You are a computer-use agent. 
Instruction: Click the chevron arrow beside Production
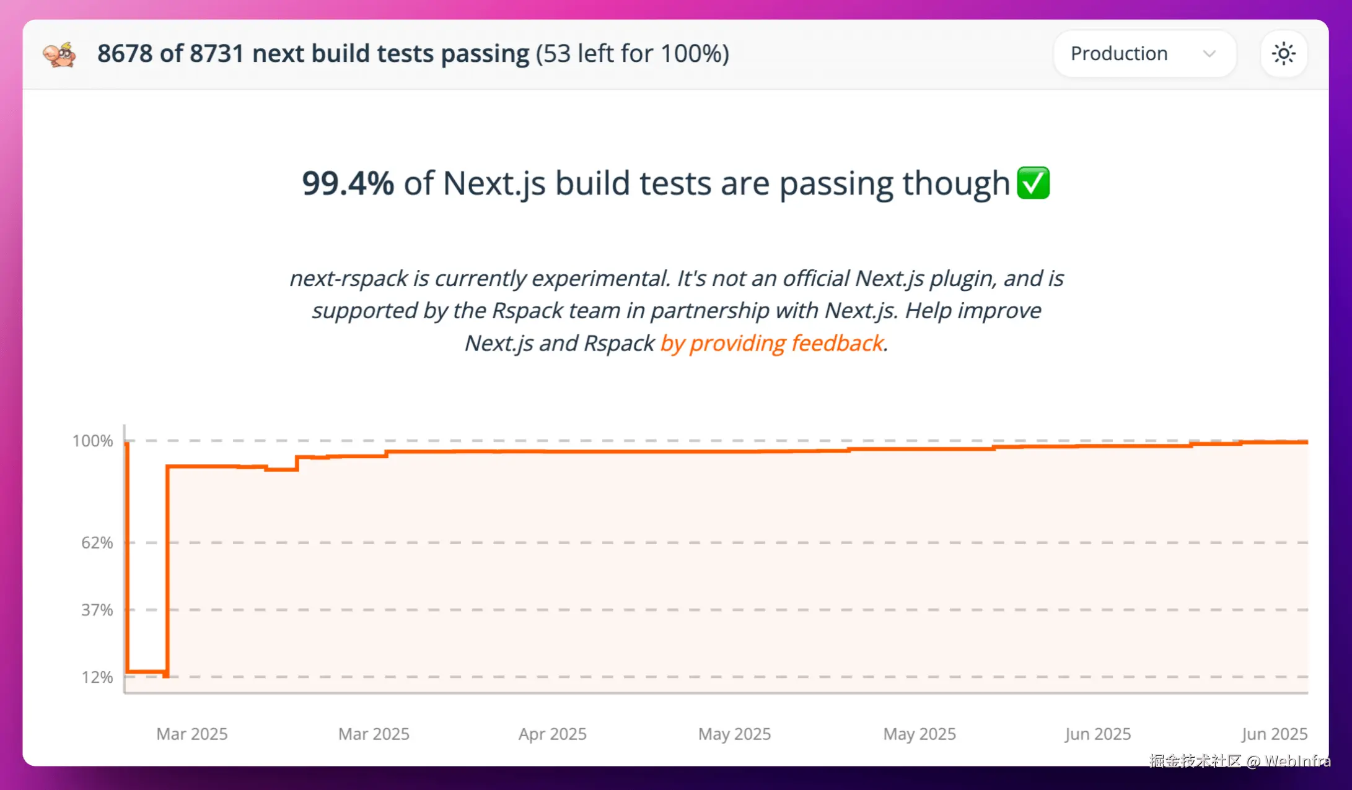1209,54
